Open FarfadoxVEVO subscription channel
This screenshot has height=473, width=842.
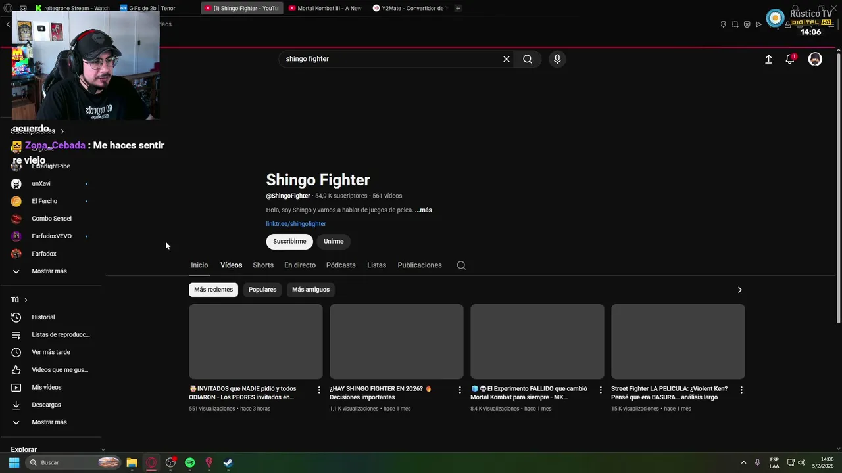click(51, 236)
